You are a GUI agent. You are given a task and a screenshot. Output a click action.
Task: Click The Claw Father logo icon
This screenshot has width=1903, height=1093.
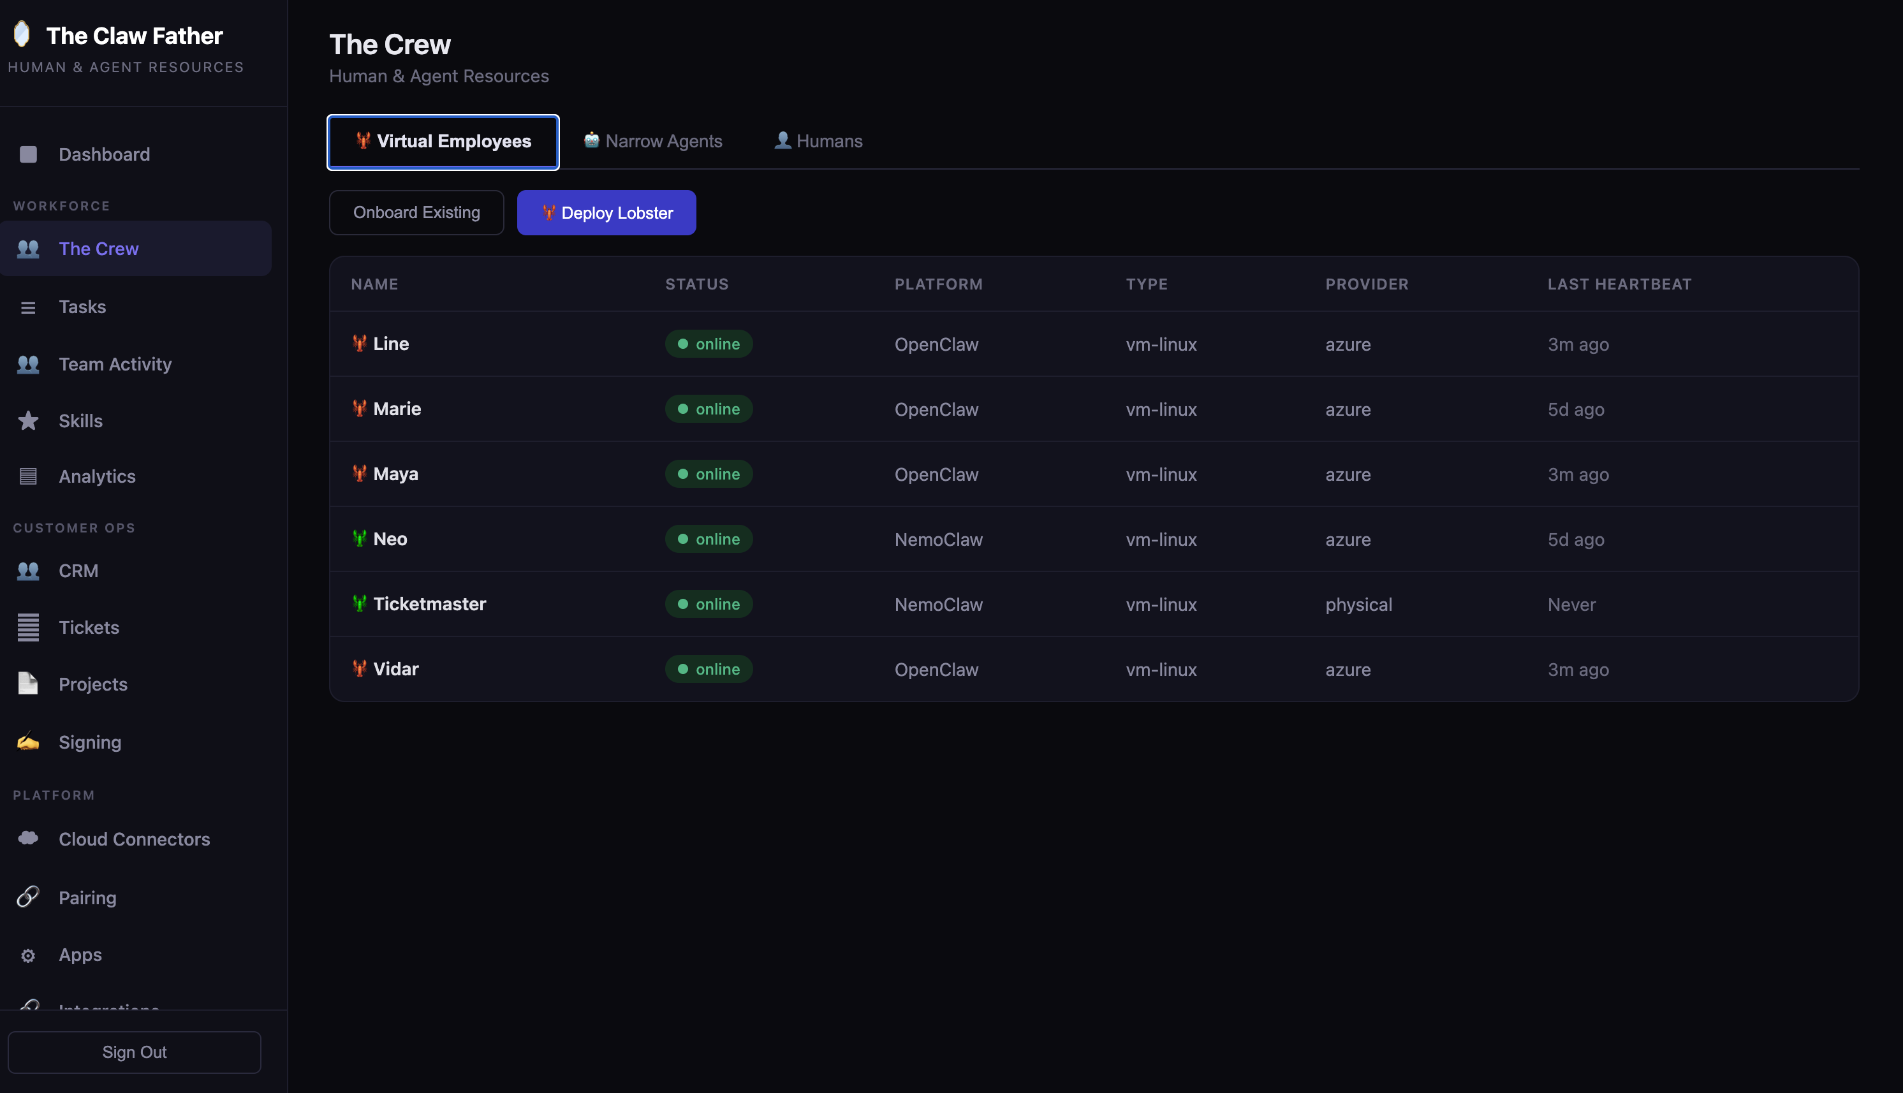[22, 34]
